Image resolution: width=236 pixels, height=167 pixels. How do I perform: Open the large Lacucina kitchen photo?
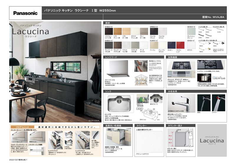[55, 72]
